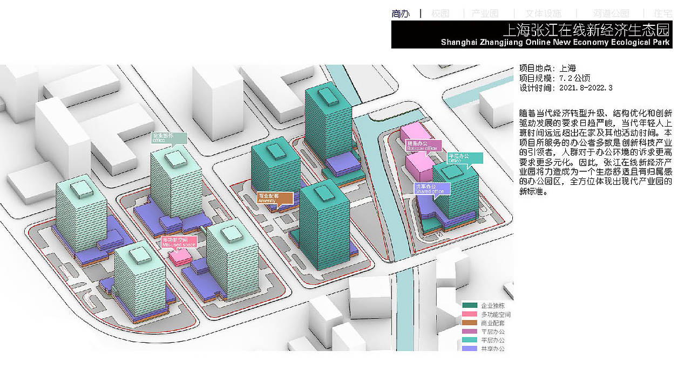
Task: Click the legend text 企业独栋
Action: point(493,306)
